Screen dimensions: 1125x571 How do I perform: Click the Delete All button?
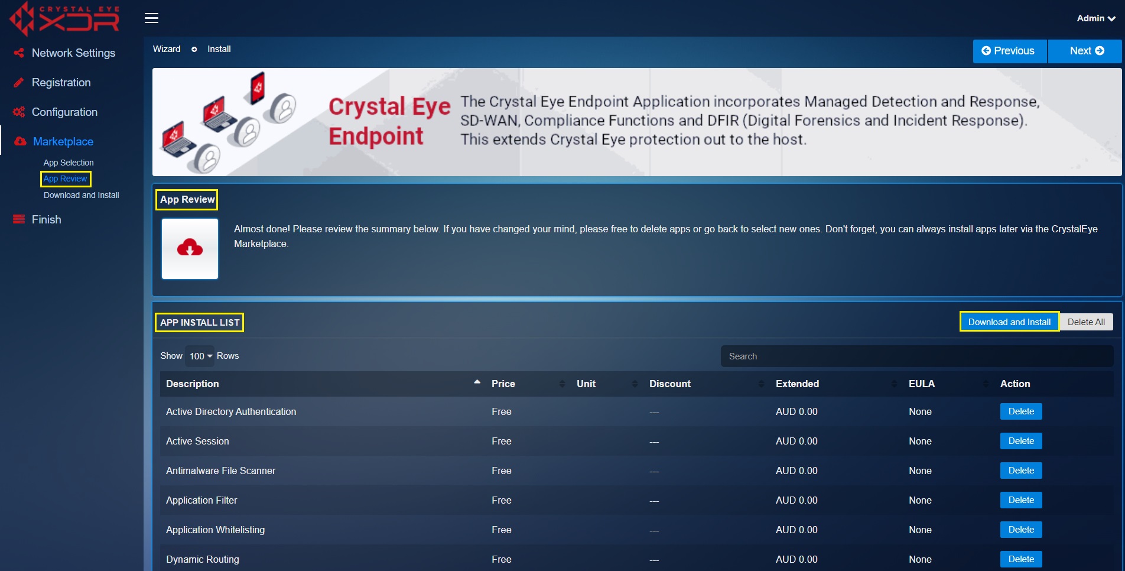(1086, 322)
